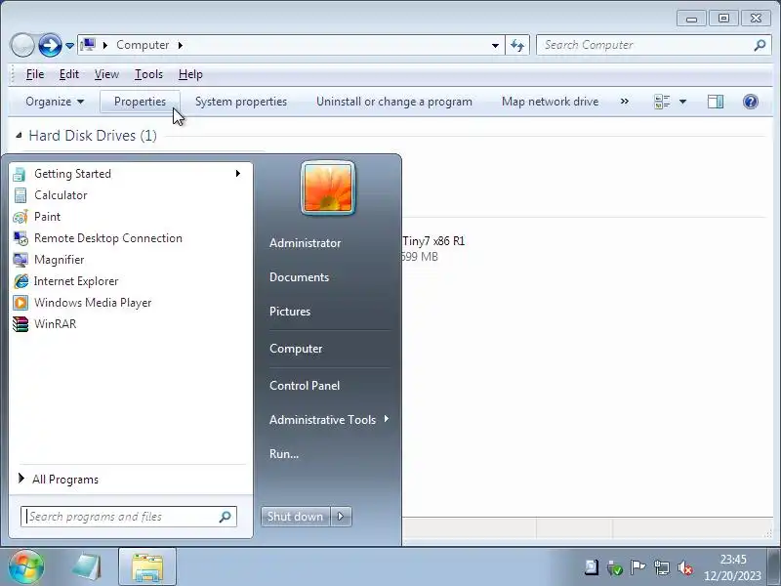The image size is (781, 586).
Task: Click the Start orb button
Action: click(x=25, y=566)
